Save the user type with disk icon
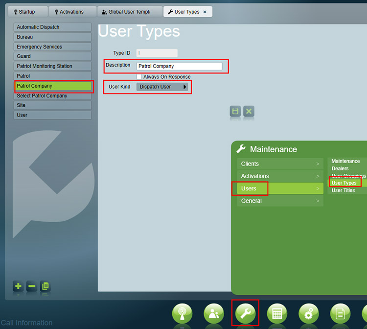 click(x=235, y=111)
